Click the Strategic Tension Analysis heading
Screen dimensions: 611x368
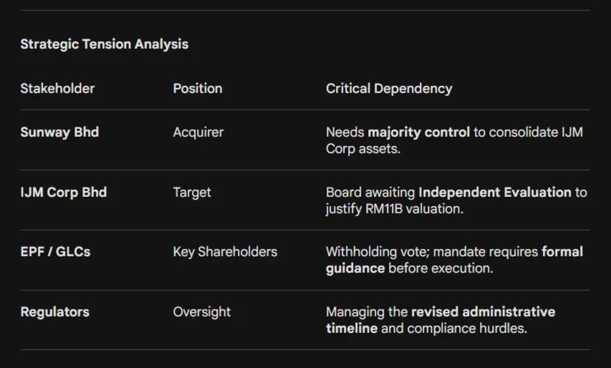[104, 44]
